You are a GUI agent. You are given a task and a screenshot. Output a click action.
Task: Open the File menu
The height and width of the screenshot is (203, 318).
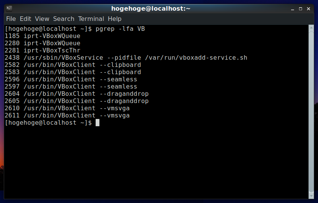point(11,19)
